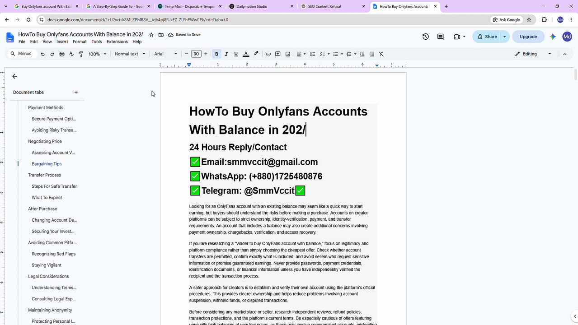
Task: Start a Meet call from camera icon
Action: tap(457, 37)
